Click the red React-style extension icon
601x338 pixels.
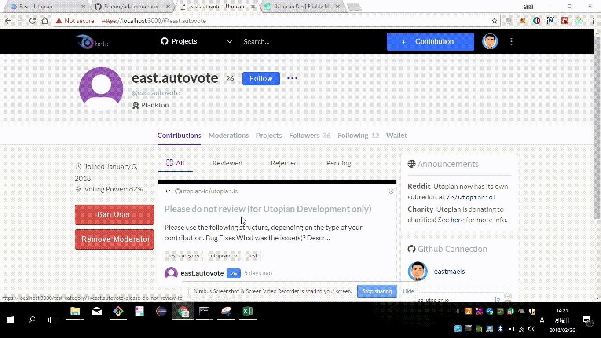coord(565,21)
